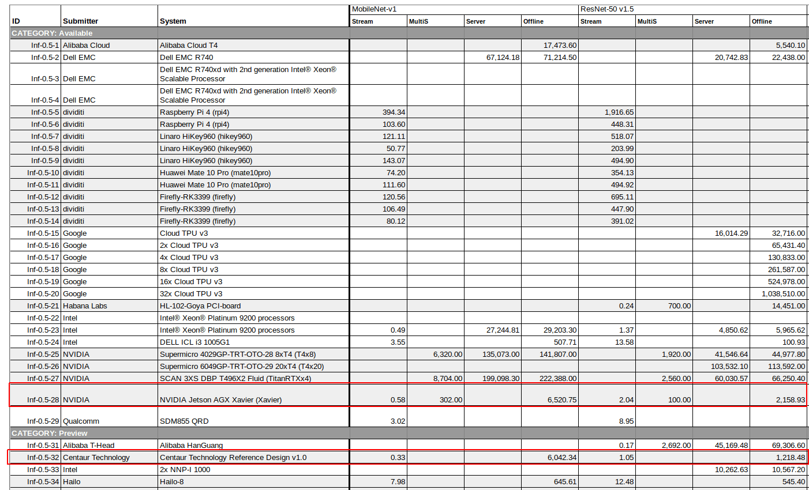Select the value 6,520.75
This screenshot has width=809, height=490.
coord(562,400)
